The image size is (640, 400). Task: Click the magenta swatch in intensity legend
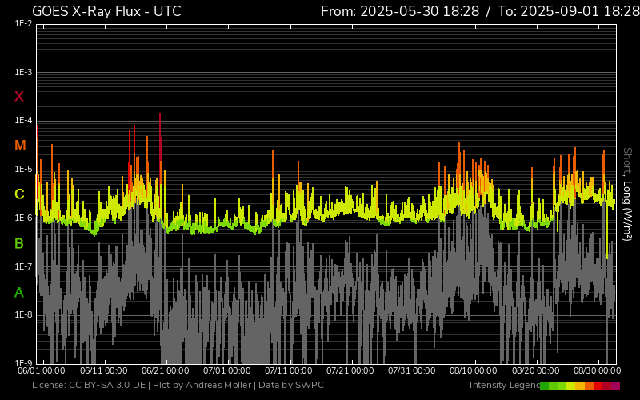(615, 386)
